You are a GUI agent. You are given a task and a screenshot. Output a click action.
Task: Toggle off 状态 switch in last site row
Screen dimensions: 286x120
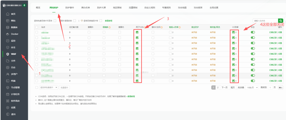point(253,81)
